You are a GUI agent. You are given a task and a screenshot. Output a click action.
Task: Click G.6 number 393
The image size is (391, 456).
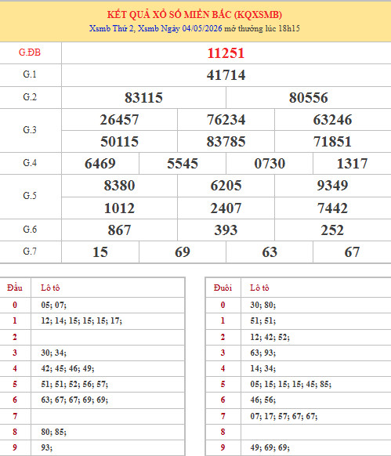226,230
